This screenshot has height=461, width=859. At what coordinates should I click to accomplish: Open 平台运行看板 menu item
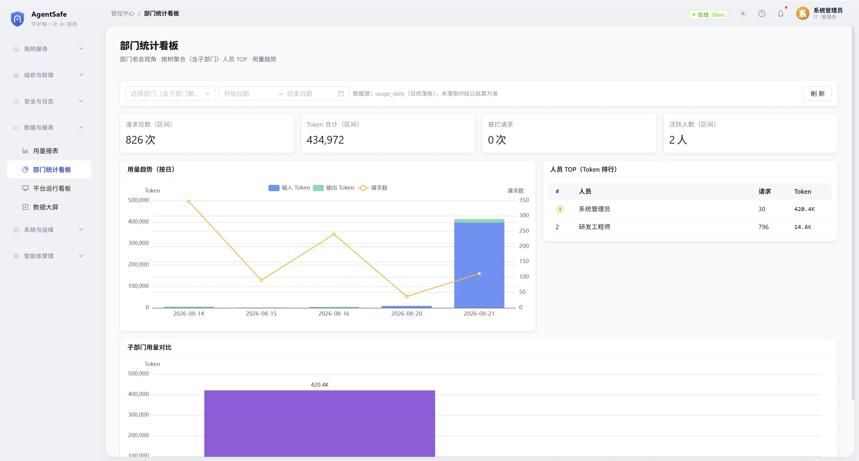[x=49, y=188]
